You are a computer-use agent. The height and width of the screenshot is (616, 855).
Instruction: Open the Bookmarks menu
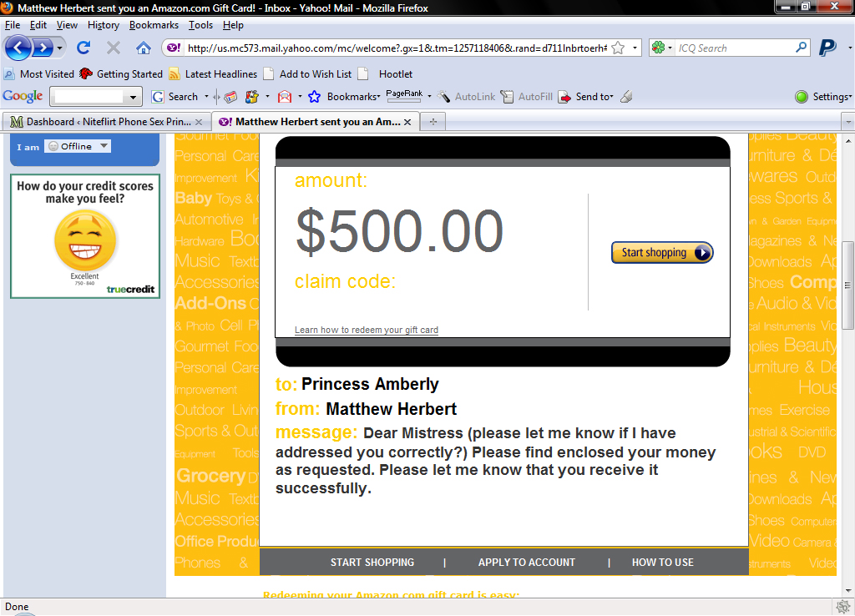(154, 25)
